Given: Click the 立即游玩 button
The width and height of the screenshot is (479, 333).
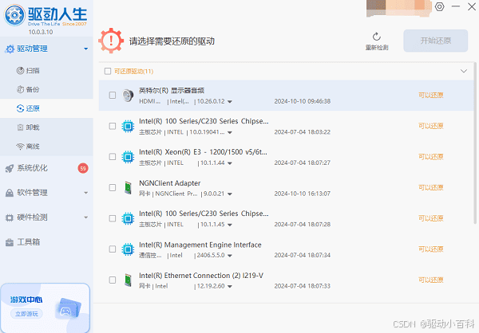Looking at the screenshot, I should 26,314.
